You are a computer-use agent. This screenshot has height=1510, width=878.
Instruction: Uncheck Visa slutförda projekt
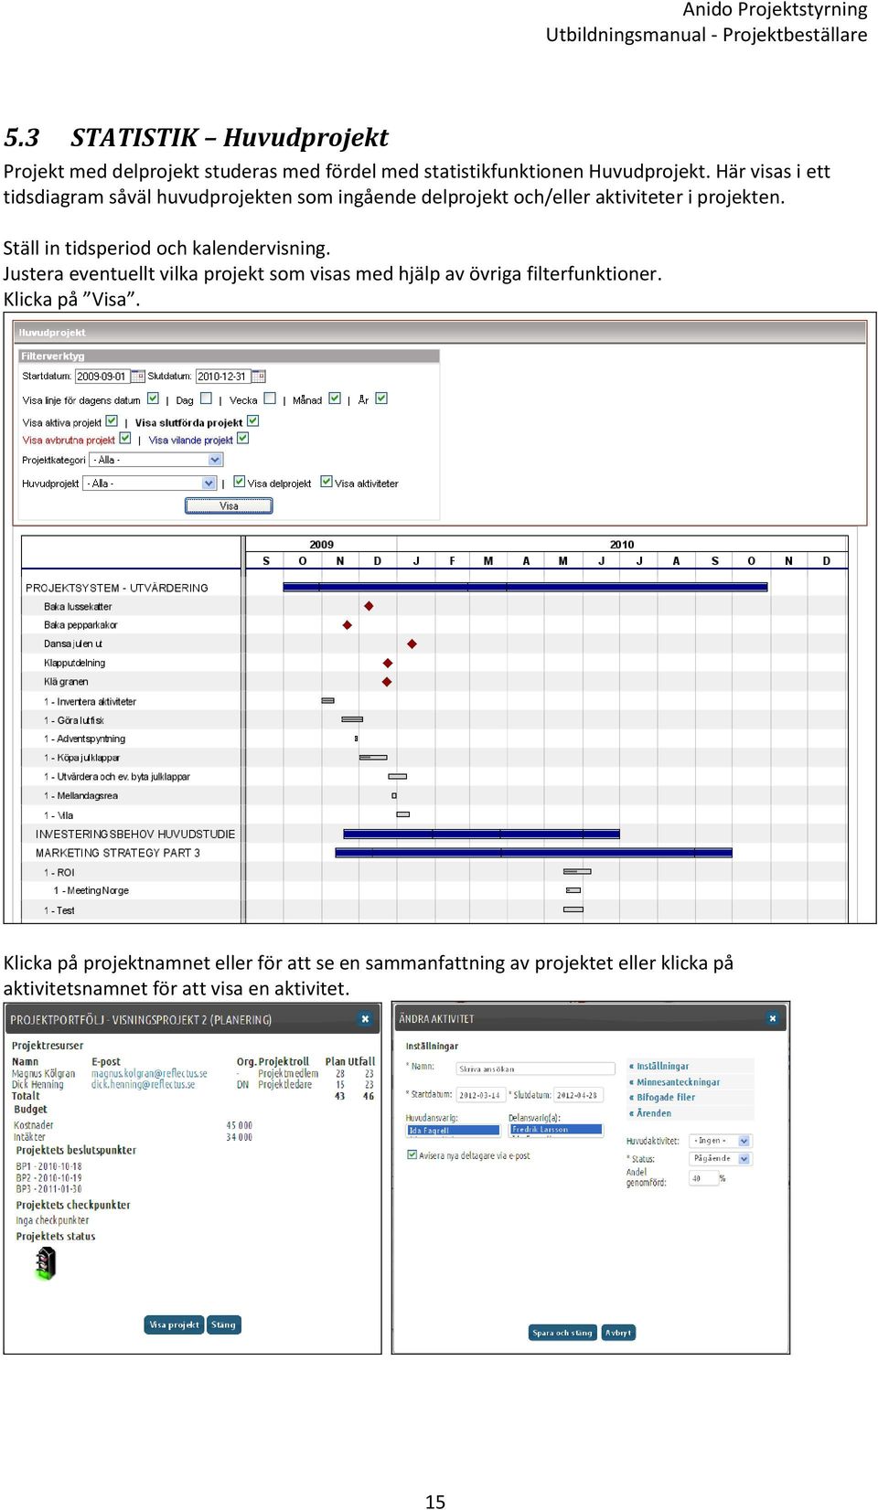[x=253, y=421]
